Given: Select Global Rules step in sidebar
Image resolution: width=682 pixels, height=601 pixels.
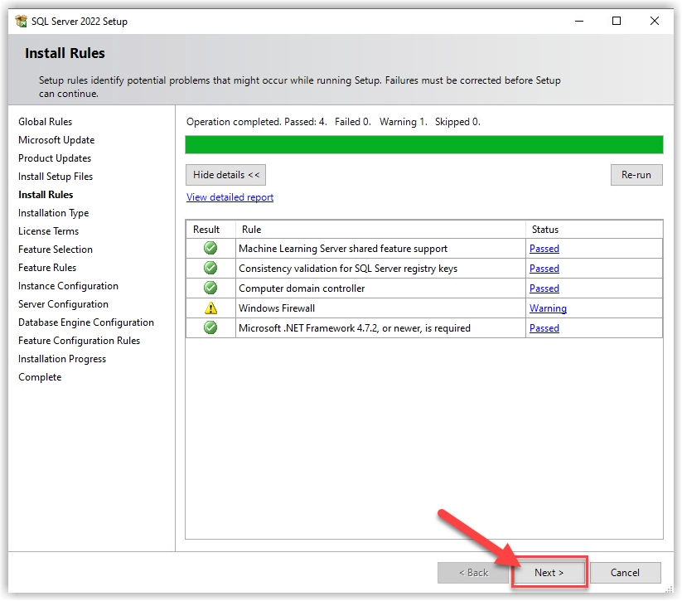Looking at the screenshot, I should [x=46, y=122].
